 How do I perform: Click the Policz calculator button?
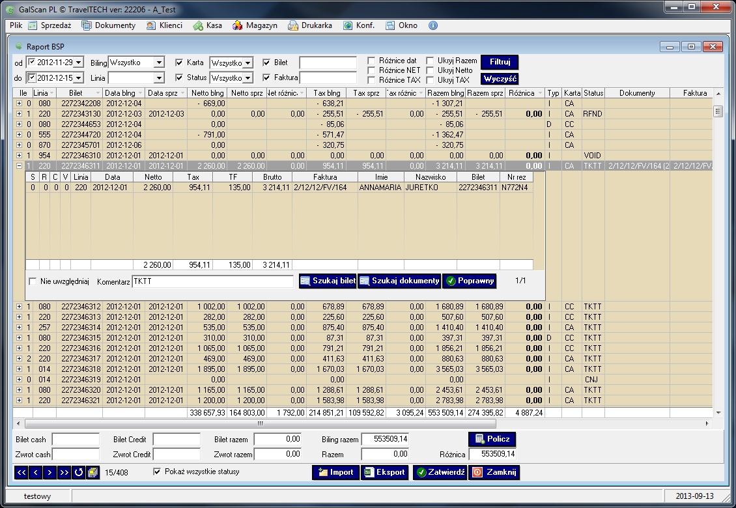tap(492, 439)
